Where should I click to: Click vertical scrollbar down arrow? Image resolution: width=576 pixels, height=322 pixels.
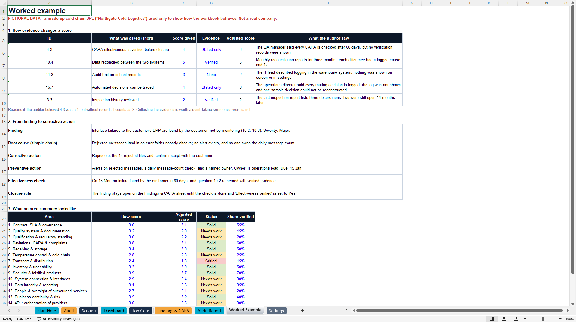tap(573, 304)
